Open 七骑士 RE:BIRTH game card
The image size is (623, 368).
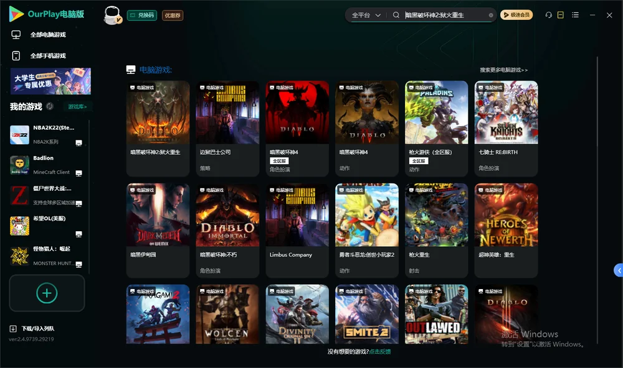click(x=506, y=129)
